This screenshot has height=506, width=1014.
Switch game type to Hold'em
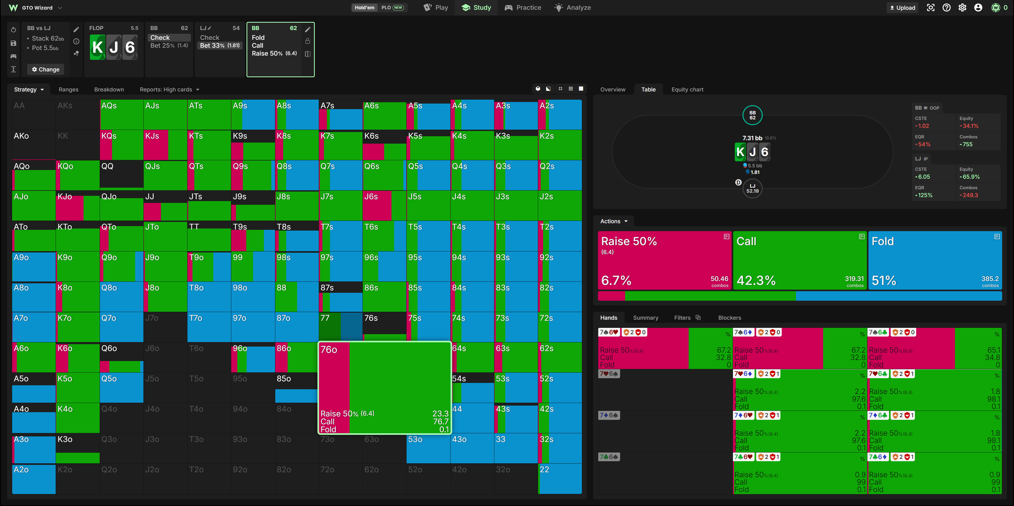tap(365, 7)
